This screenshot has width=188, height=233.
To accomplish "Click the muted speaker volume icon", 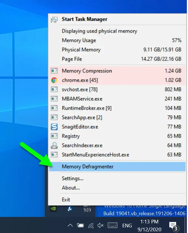I will click(x=101, y=225).
